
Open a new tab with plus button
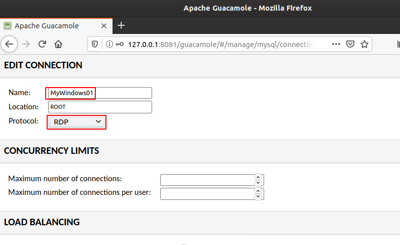pyautogui.click(x=121, y=25)
